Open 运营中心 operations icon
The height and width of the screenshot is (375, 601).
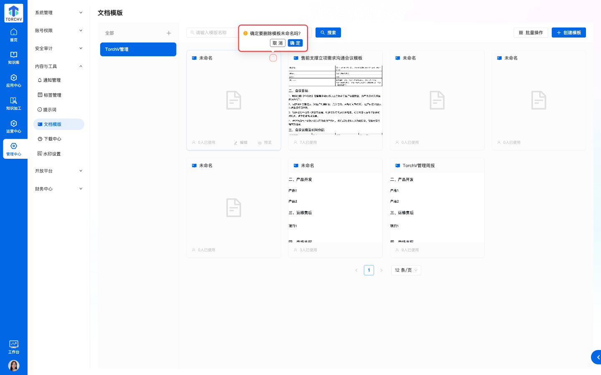coord(13,126)
